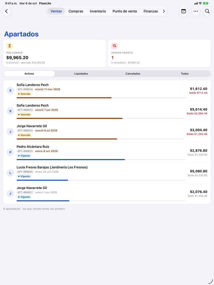
Task: Select the S avatar for APT-000018
Action: coord(10,91)
